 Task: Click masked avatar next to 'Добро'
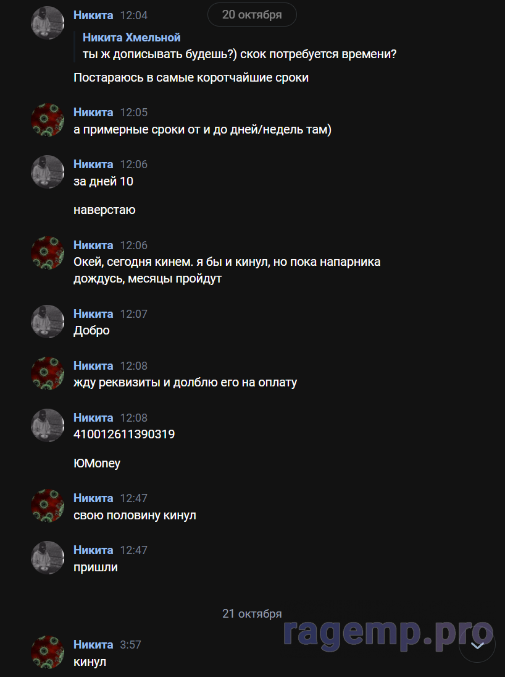tap(48, 321)
